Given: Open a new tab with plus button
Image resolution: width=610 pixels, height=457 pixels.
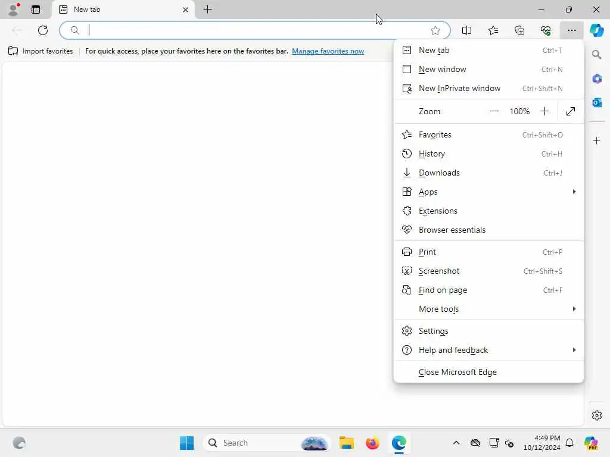Looking at the screenshot, I should (208, 10).
